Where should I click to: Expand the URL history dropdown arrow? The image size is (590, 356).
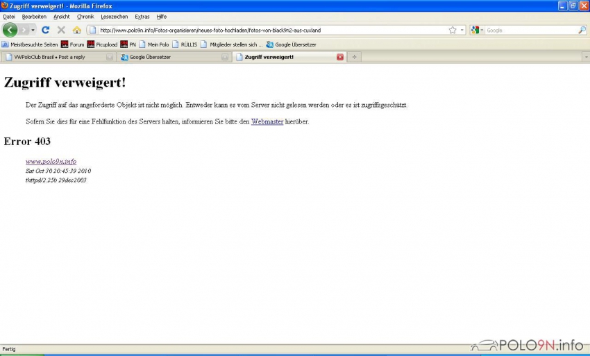462,30
